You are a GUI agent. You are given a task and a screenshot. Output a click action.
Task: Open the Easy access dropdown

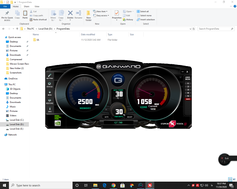click(101, 16)
